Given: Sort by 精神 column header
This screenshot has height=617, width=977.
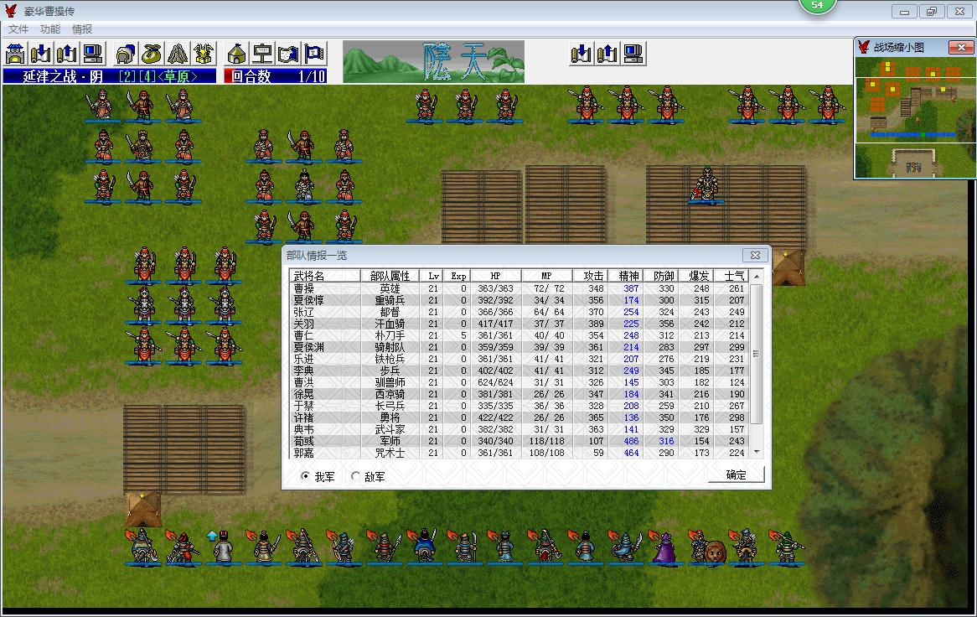Looking at the screenshot, I should pyautogui.click(x=625, y=276).
